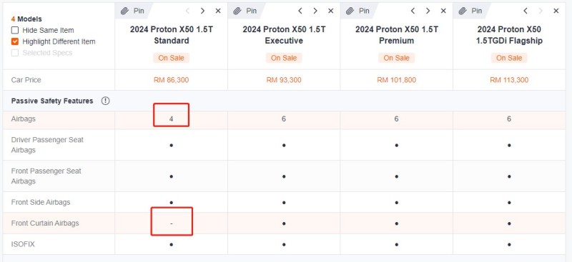Pin the X50 1.5T Premium column
This screenshot has height=262, width=572.
pyautogui.click(x=359, y=11)
